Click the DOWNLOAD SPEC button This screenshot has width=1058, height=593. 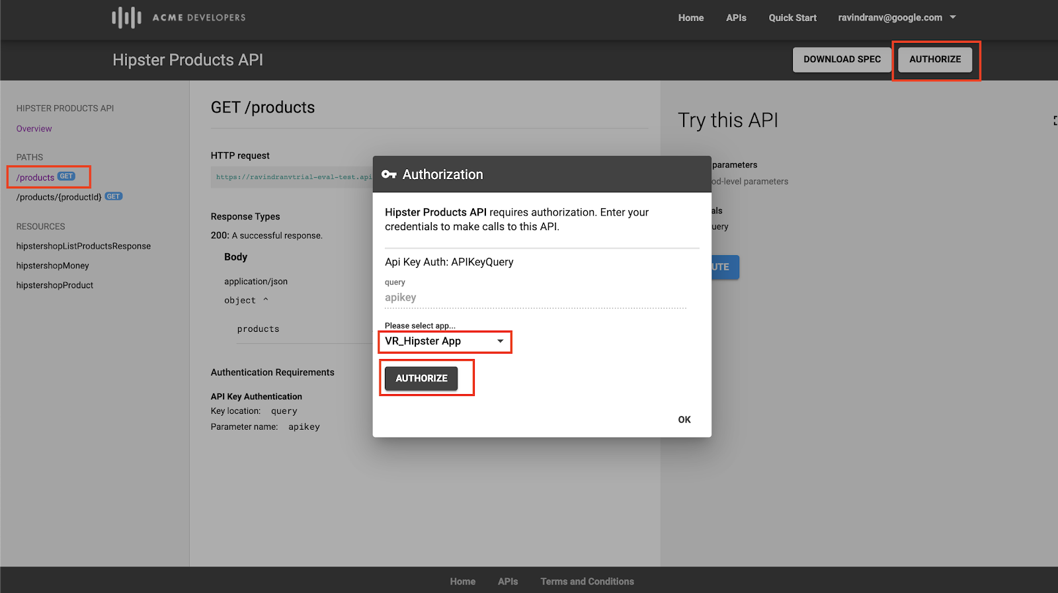pos(842,59)
